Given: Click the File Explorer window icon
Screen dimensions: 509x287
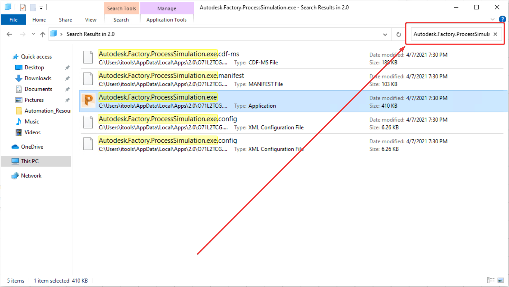Looking at the screenshot, I should 8,7.
